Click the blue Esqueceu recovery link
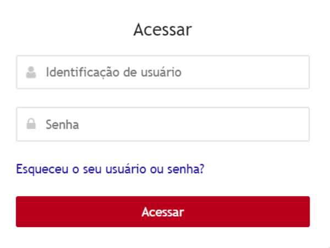Viewport: 330px width, 248px height. click(x=111, y=168)
